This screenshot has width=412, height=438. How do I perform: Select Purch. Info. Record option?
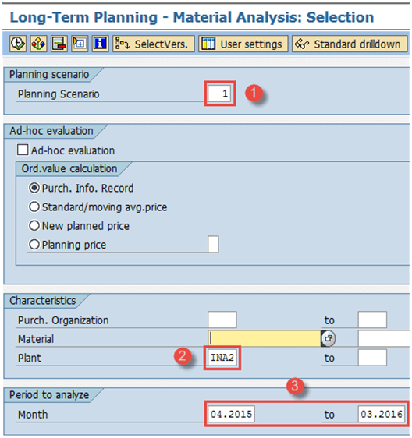click(34, 188)
